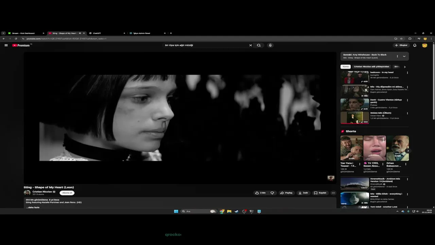Click channel watermark in video corner
The width and height of the screenshot is (435, 245).
pos(331,178)
